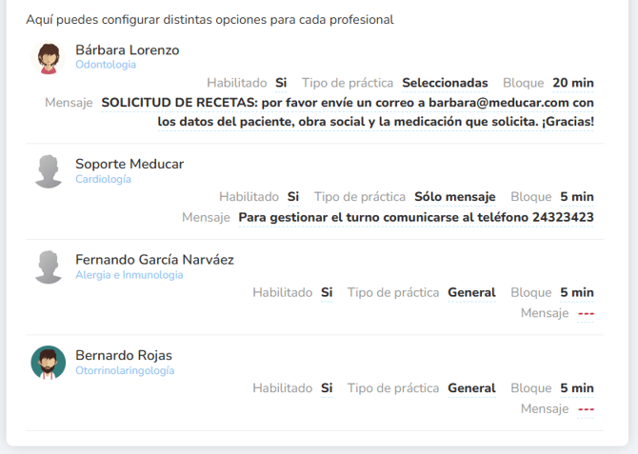Open 'Seleccionadas' practice type dropdown

[x=445, y=83]
